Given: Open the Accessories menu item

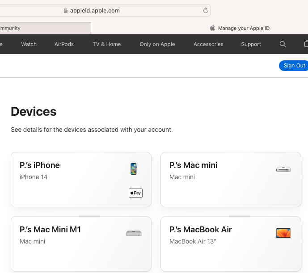Looking at the screenshot, I should point(208,44).
